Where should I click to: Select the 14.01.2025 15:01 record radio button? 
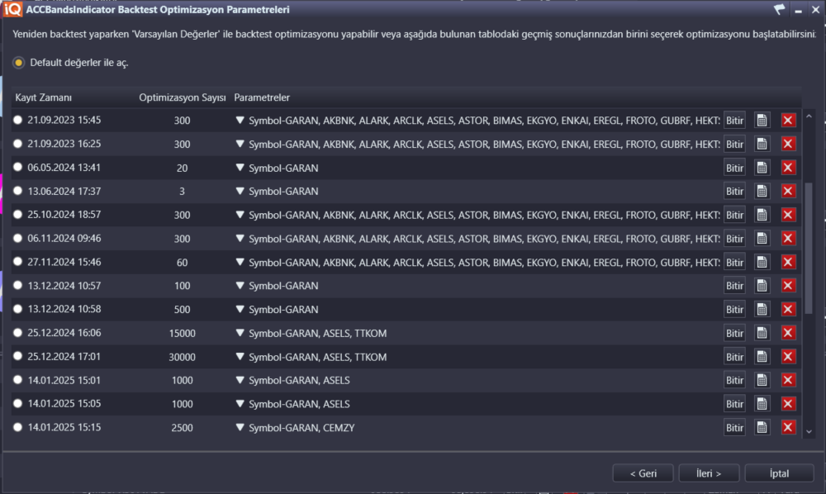[18, 380]
